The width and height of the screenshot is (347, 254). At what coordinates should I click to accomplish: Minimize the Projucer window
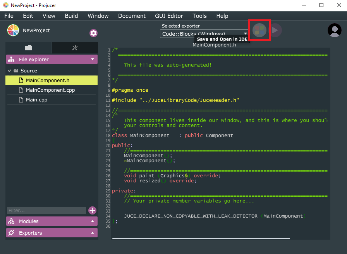[x=304, y=5]
